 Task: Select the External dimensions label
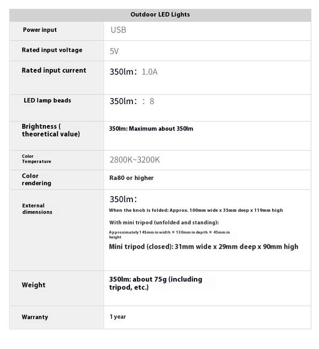pyautogui.click(x=37, y=209)
